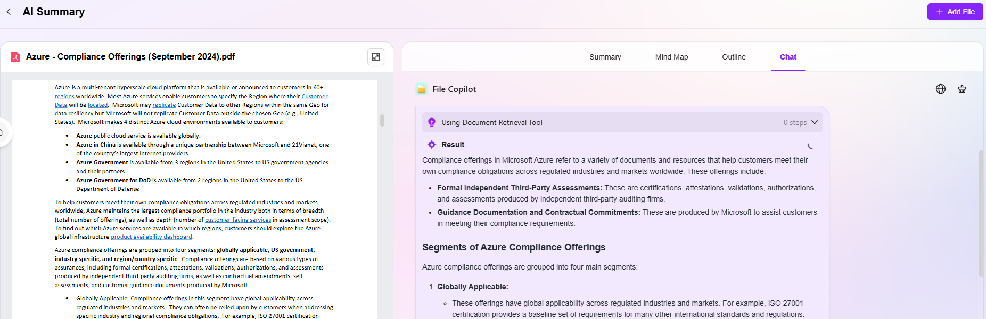Go back using the AI Summary arrow
Screen dimensions: 986x319
(x=9, y=12)
